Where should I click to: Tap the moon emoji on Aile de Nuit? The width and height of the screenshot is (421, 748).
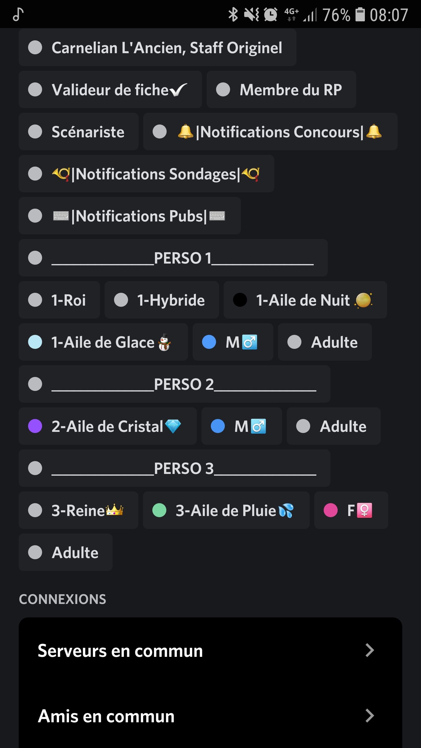363,300
